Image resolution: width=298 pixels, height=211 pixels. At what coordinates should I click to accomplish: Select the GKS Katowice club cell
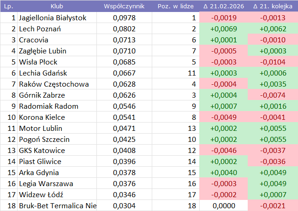(x=42, y=151)
